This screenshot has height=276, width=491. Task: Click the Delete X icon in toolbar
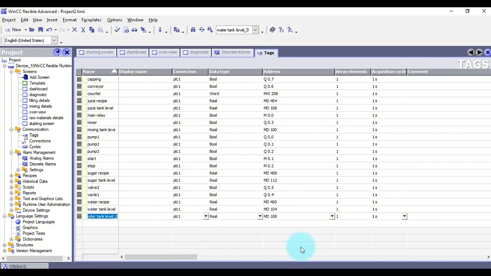point(74,30)
